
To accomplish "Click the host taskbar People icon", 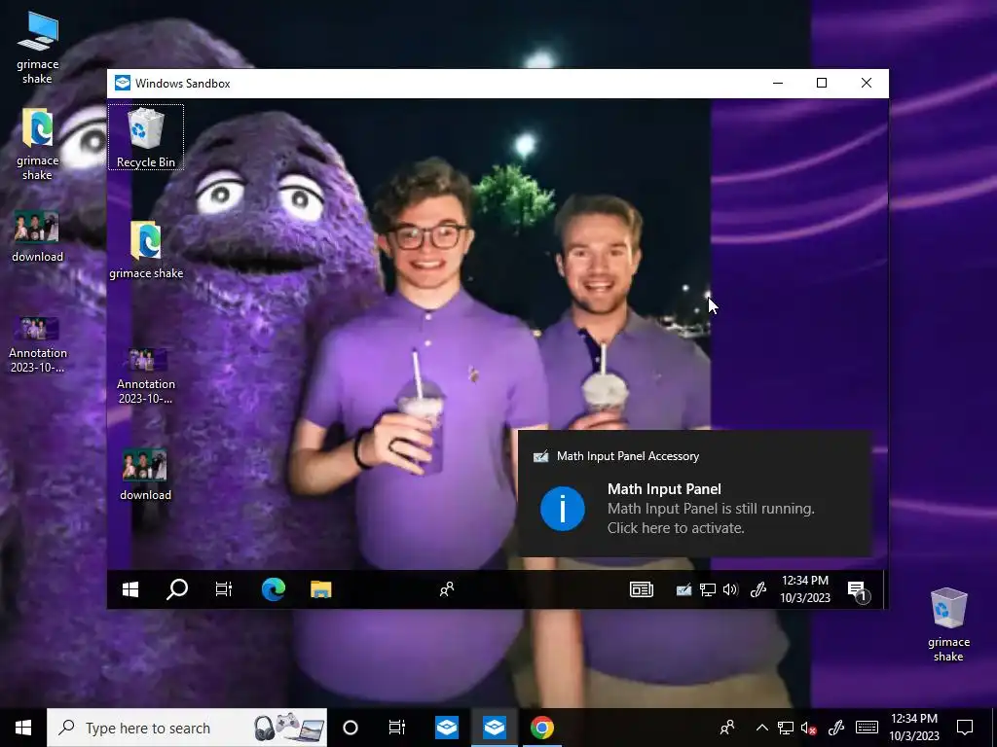I will tap(726, 728).
